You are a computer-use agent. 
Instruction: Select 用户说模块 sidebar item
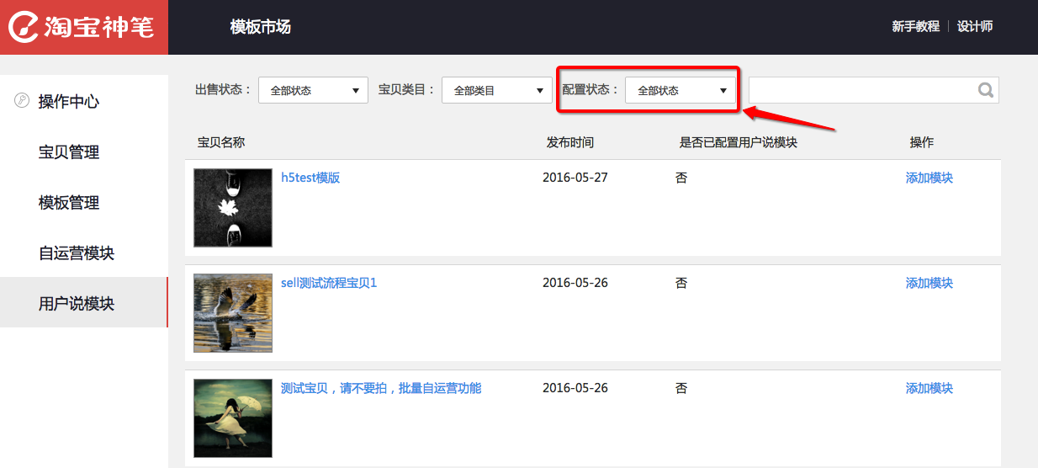(77, 304)
